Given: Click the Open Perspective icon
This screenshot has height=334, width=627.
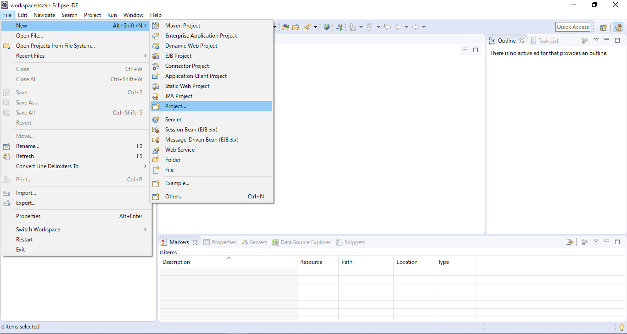Looking at the screenshot, I should point(604,27).
